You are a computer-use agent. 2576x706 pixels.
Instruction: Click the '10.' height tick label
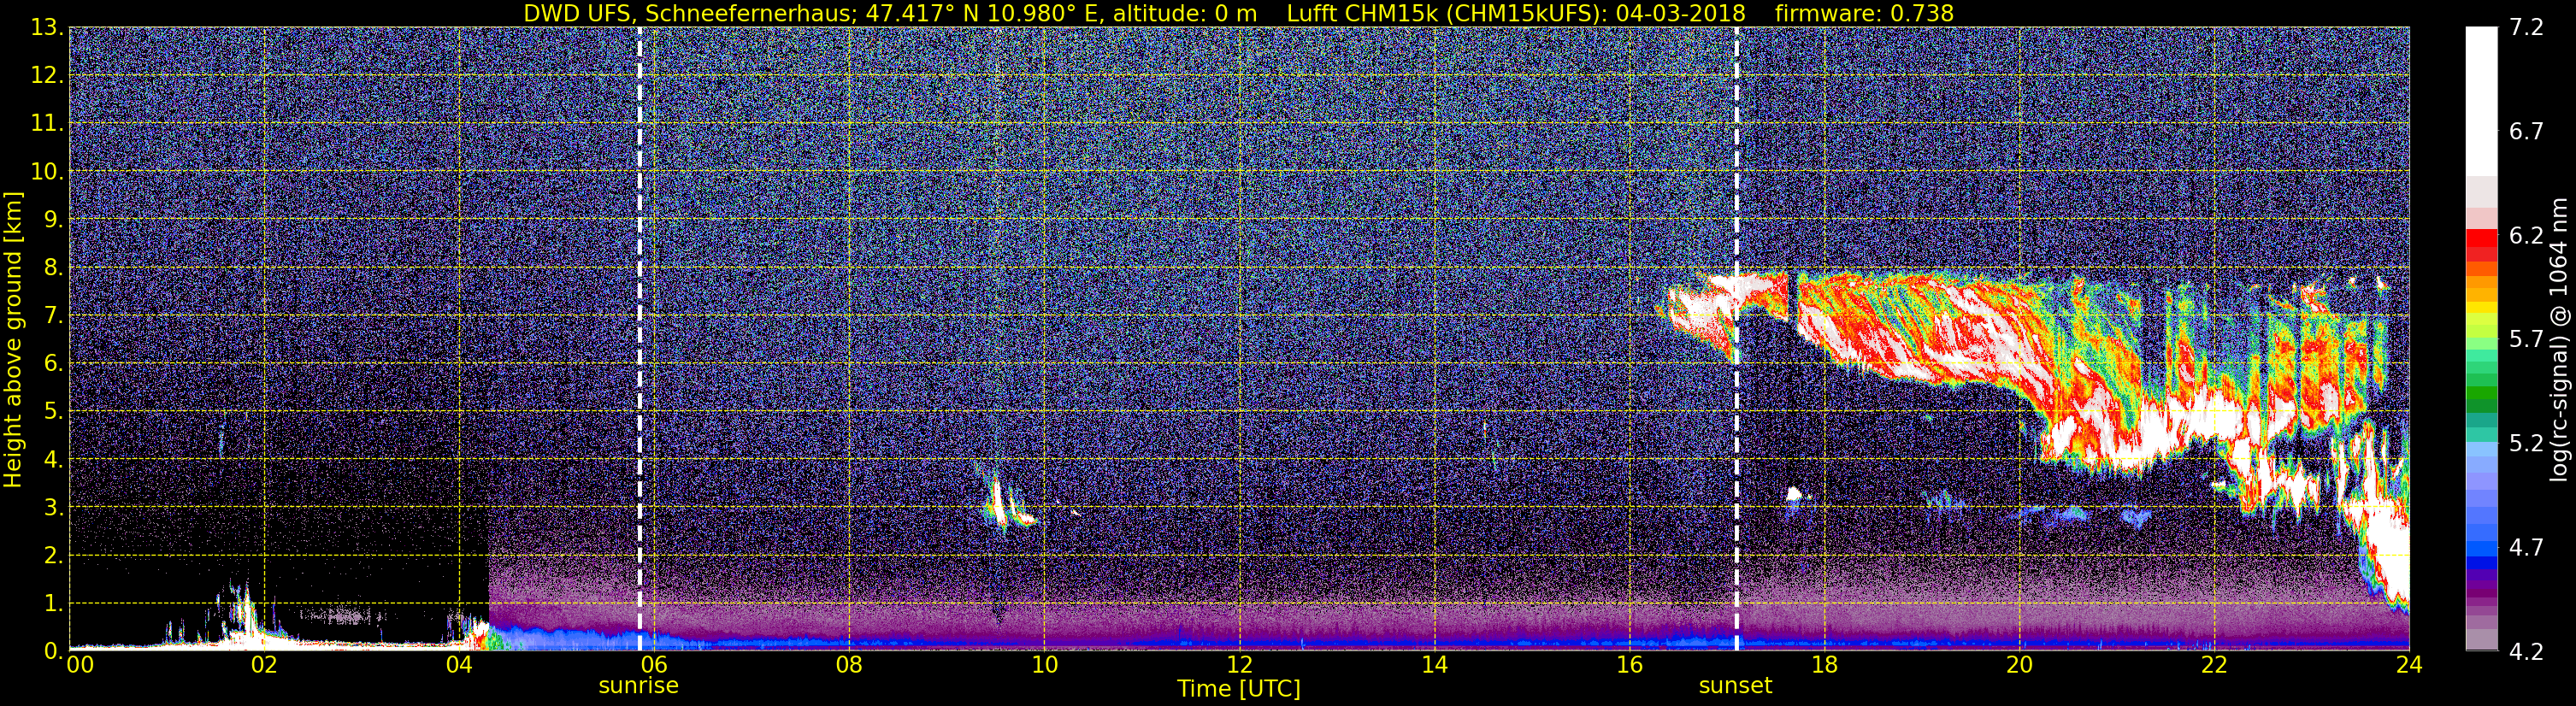[x=47, y=172]
